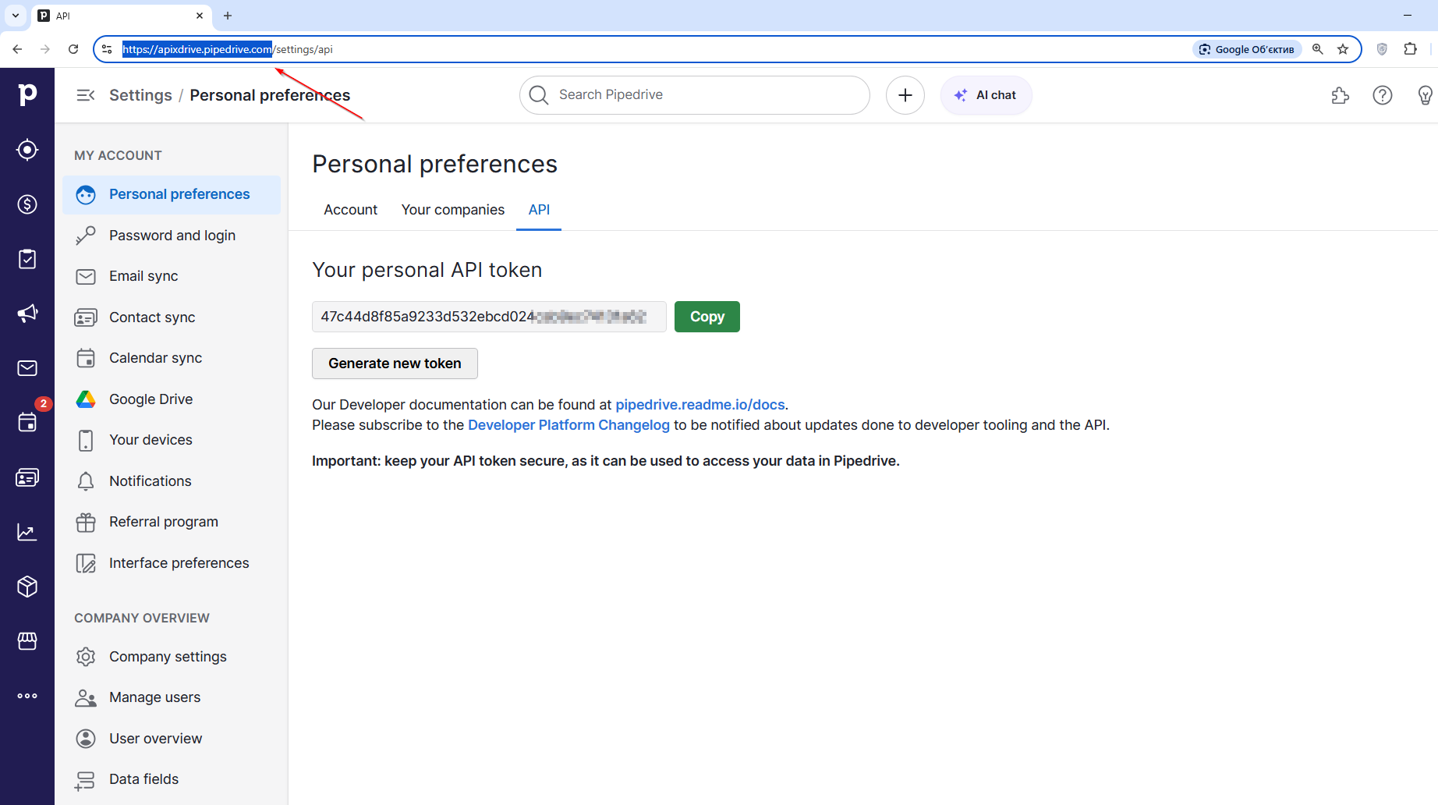Open Company settings
Viewport: 1438px width, 805px height.
(172, 657)
